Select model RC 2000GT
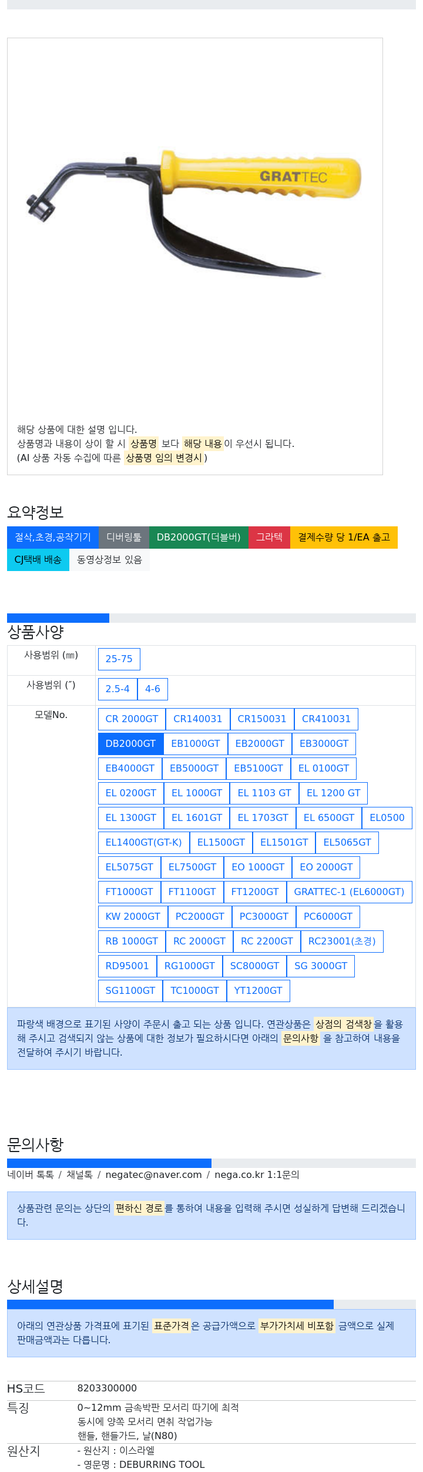Screen dimensions: 423x1472 click(x=199, y=942)
